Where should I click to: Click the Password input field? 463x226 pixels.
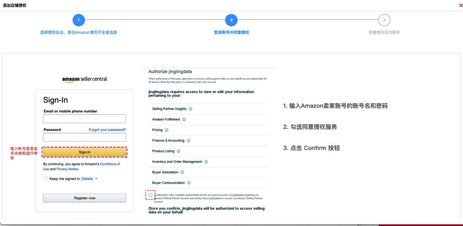click(x=85, y=137)
